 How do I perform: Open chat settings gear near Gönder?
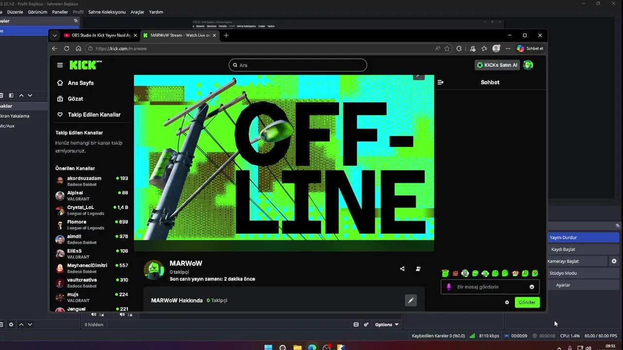click(507, 302)
